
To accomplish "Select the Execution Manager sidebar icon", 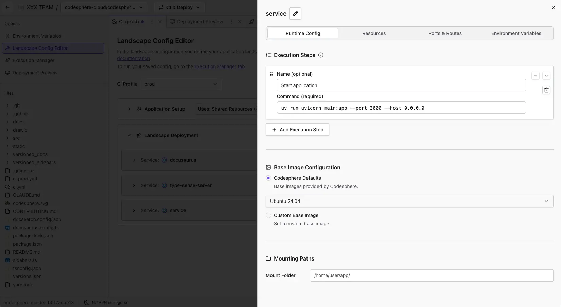I will 7,60.
